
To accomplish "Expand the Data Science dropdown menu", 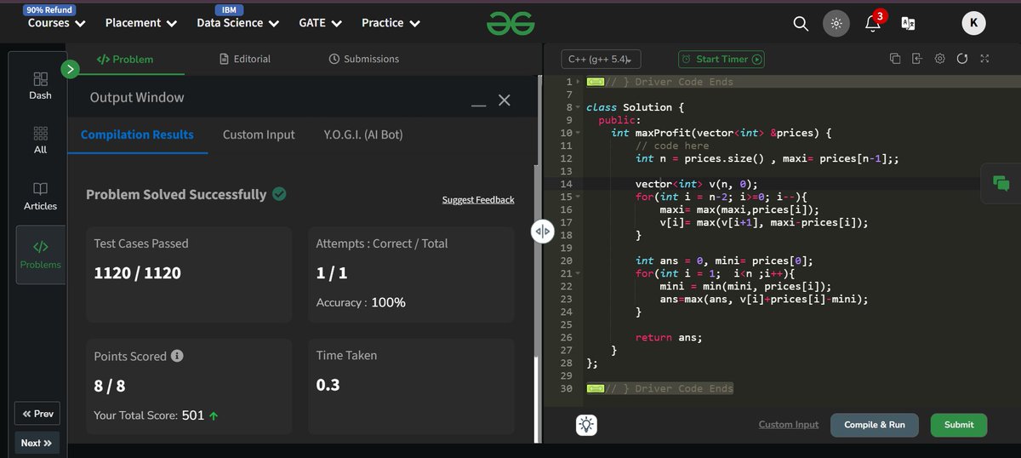I will (237, 23).
